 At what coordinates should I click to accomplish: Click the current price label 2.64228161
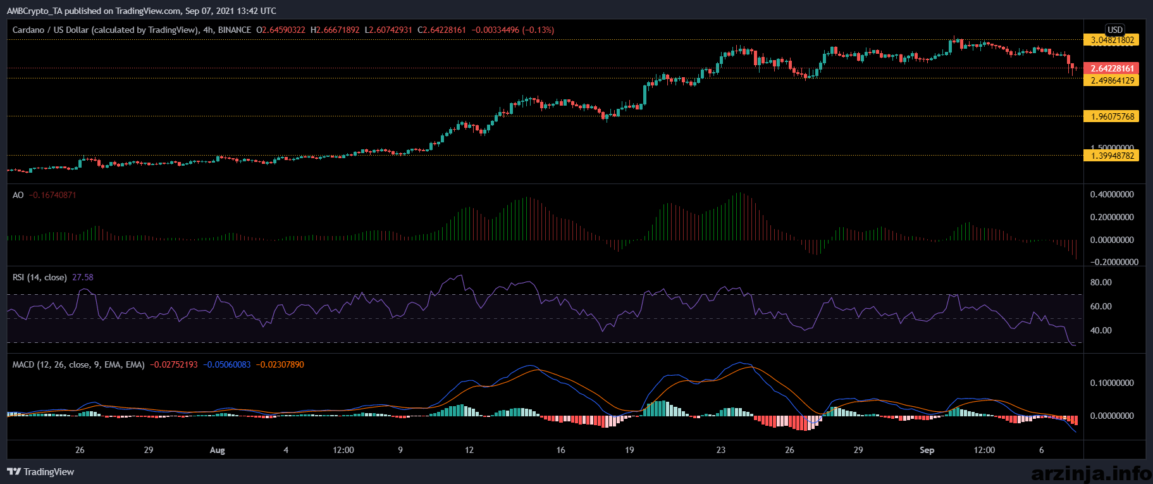point(1111,68)
